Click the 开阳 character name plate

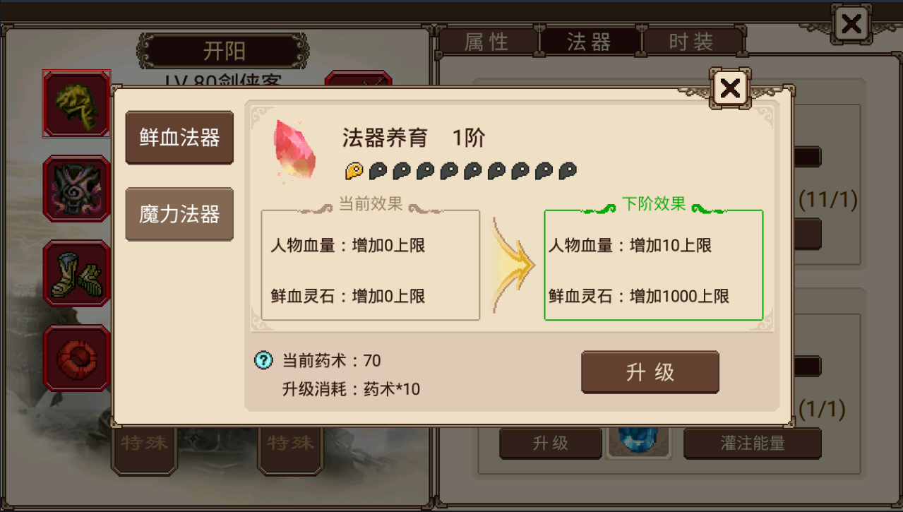(224, 52)
